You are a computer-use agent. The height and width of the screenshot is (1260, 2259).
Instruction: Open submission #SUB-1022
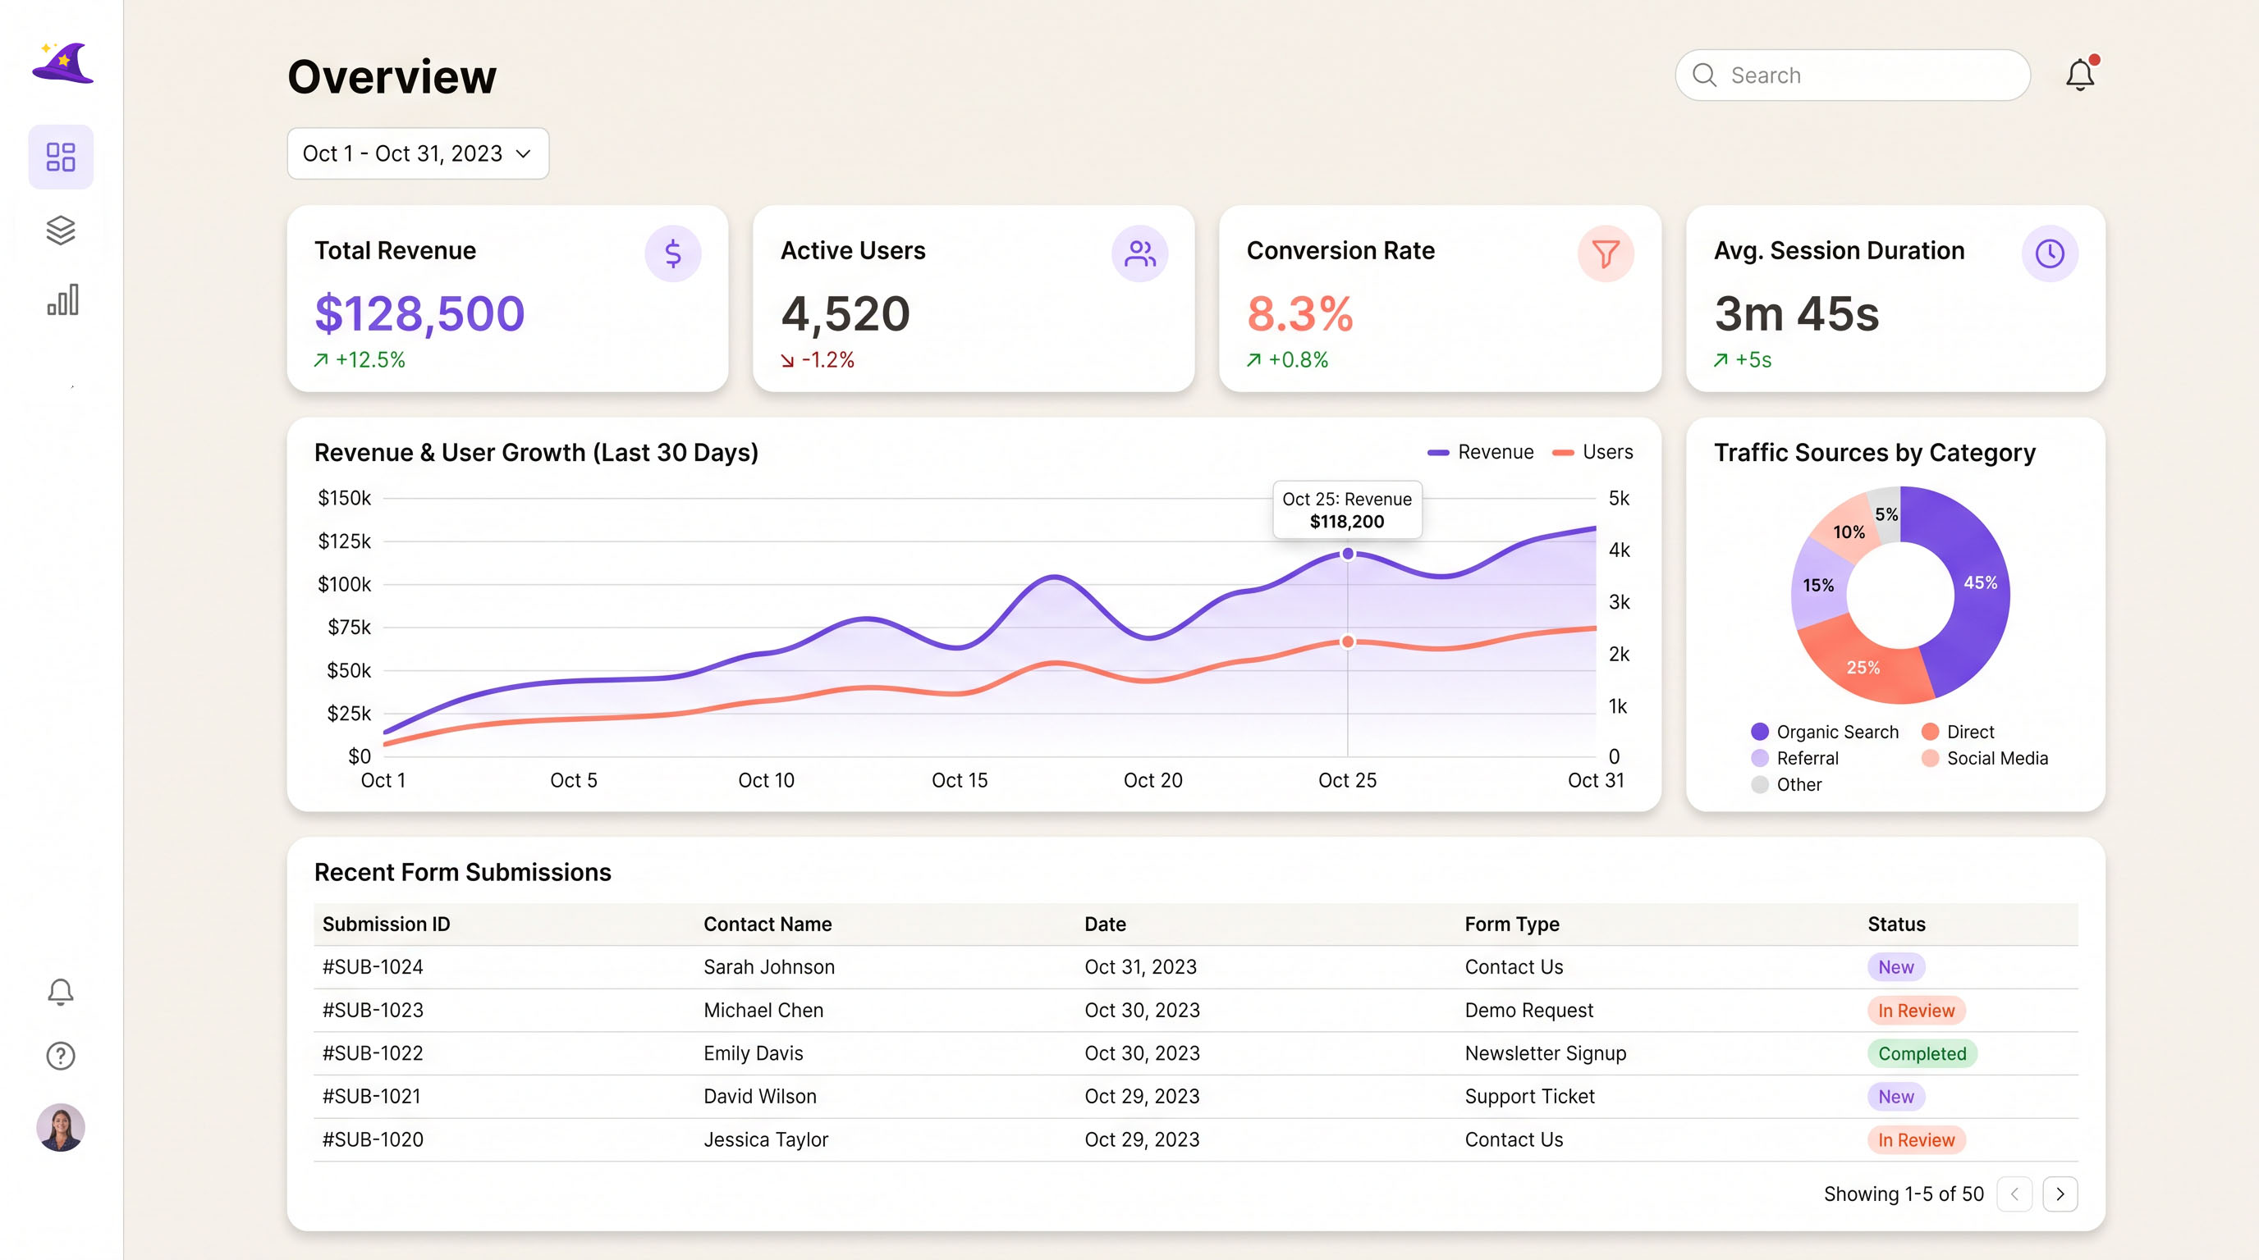pyautogui.click(x=373, y=1052)
